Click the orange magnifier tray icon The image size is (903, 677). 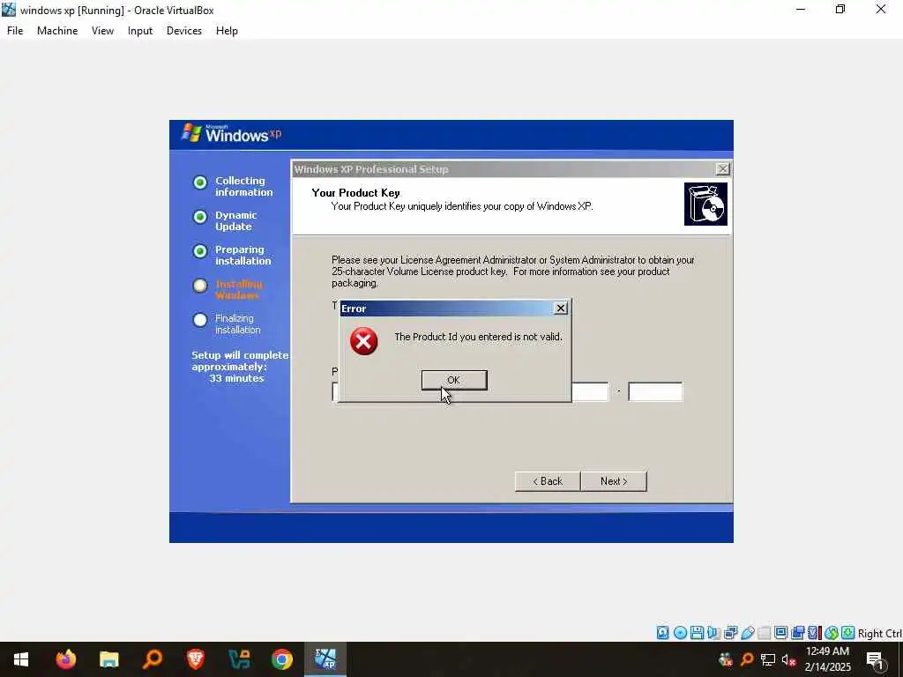pyautogui.click(x=747, y=659)
